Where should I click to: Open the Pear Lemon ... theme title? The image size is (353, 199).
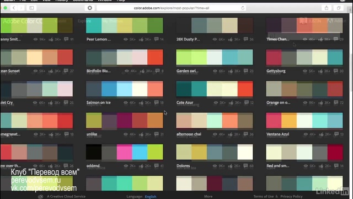99,39
